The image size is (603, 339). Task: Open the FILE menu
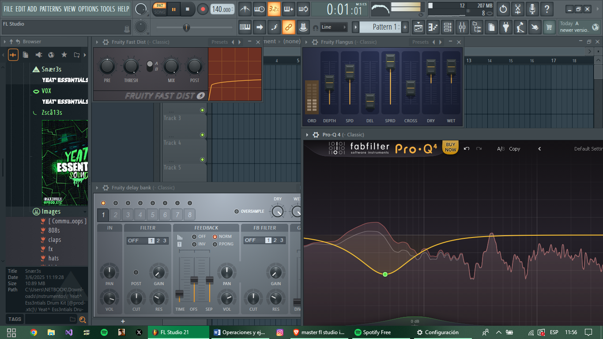pyautogui.click(x=8, y=9)
